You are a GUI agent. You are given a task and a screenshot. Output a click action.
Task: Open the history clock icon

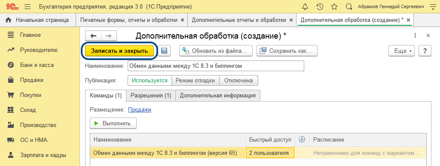point(320,6)
